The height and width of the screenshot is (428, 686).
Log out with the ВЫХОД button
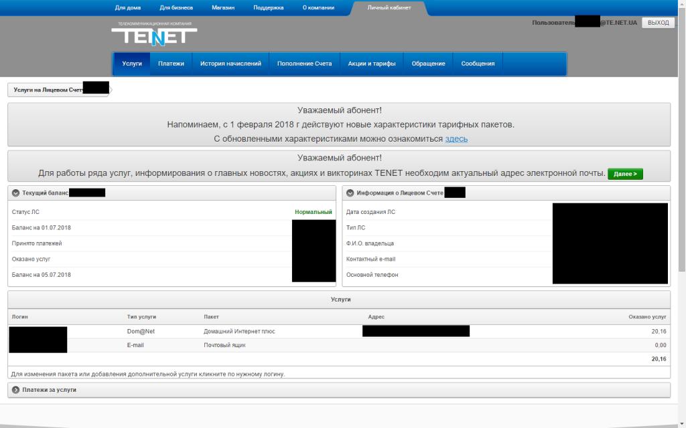click(x=658, y=23)
